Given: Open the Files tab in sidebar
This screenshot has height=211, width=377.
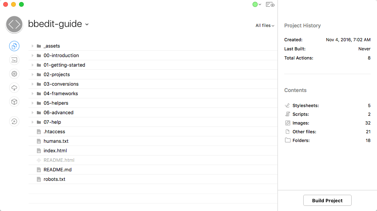Looking at the screenshot, I should (x=14, y=46).
